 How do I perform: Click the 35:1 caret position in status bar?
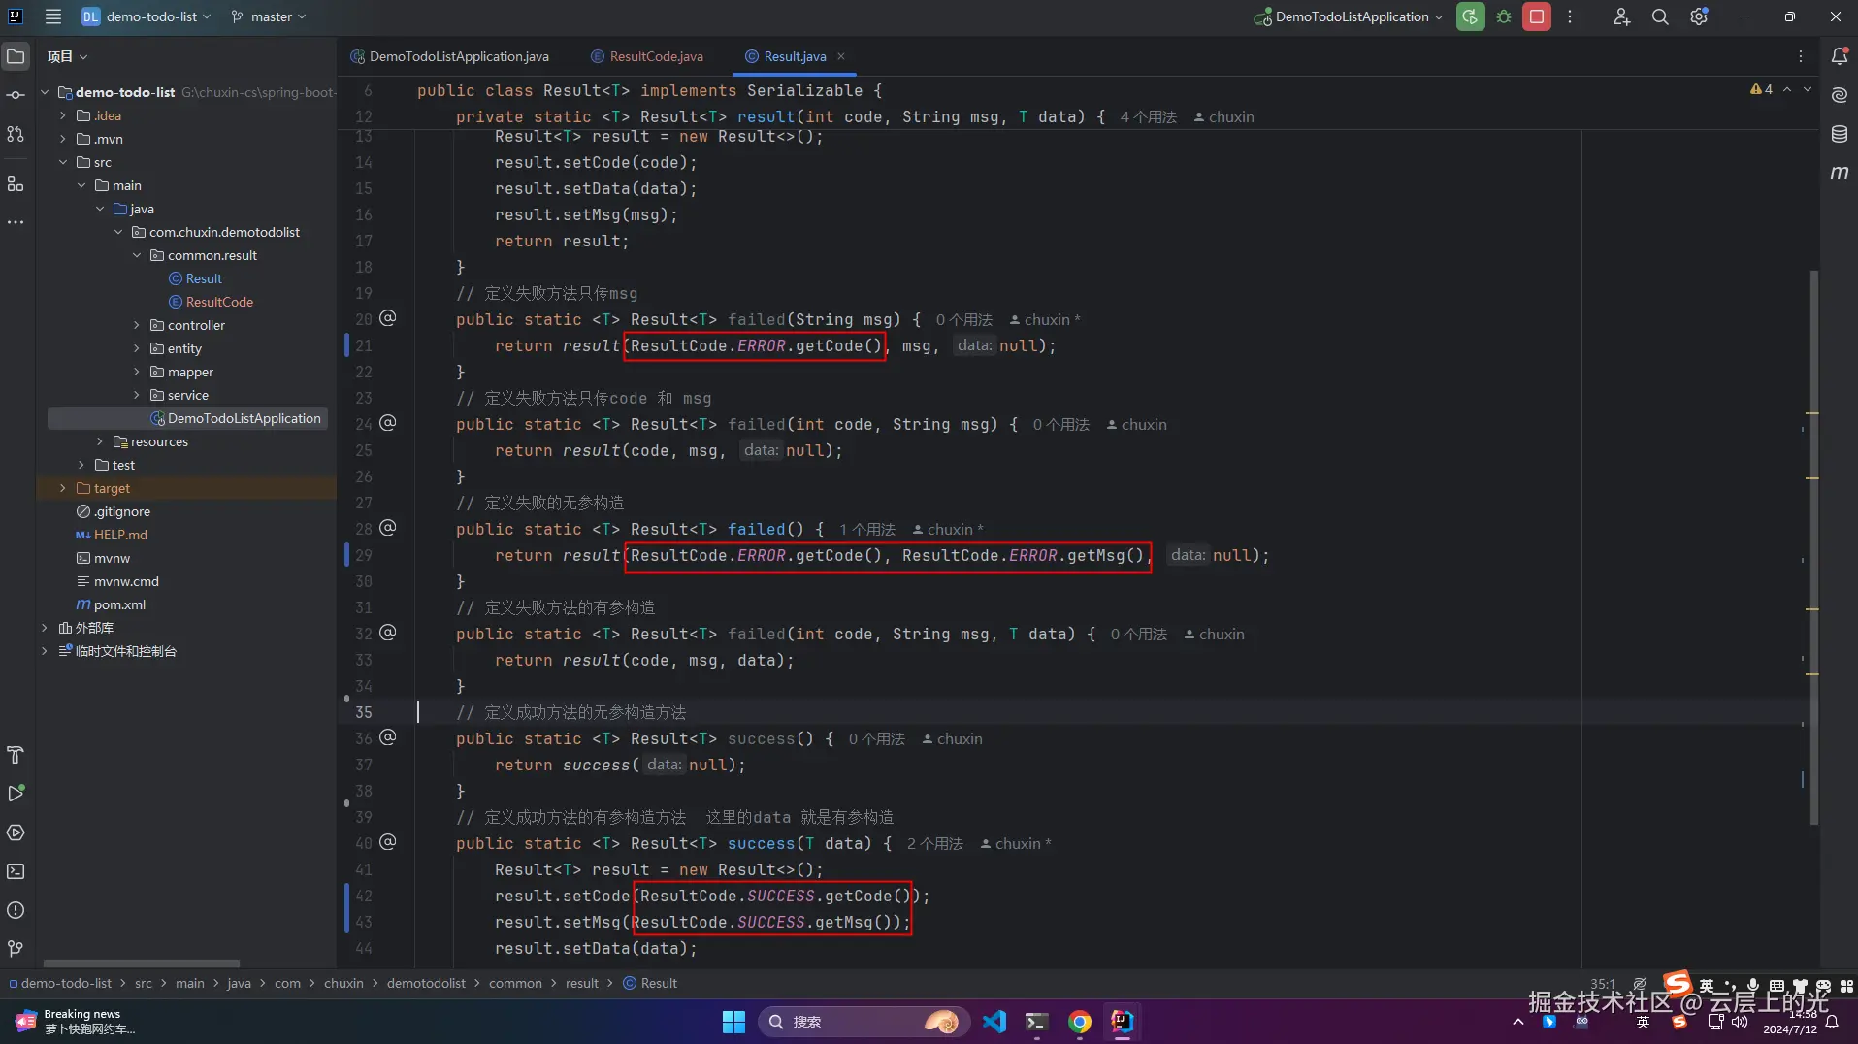coord(1603,983)
